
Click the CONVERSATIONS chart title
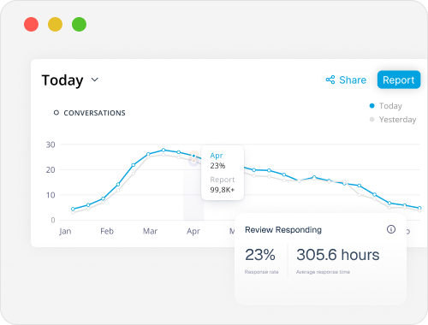pyautogui.click(x=94, y=113)
